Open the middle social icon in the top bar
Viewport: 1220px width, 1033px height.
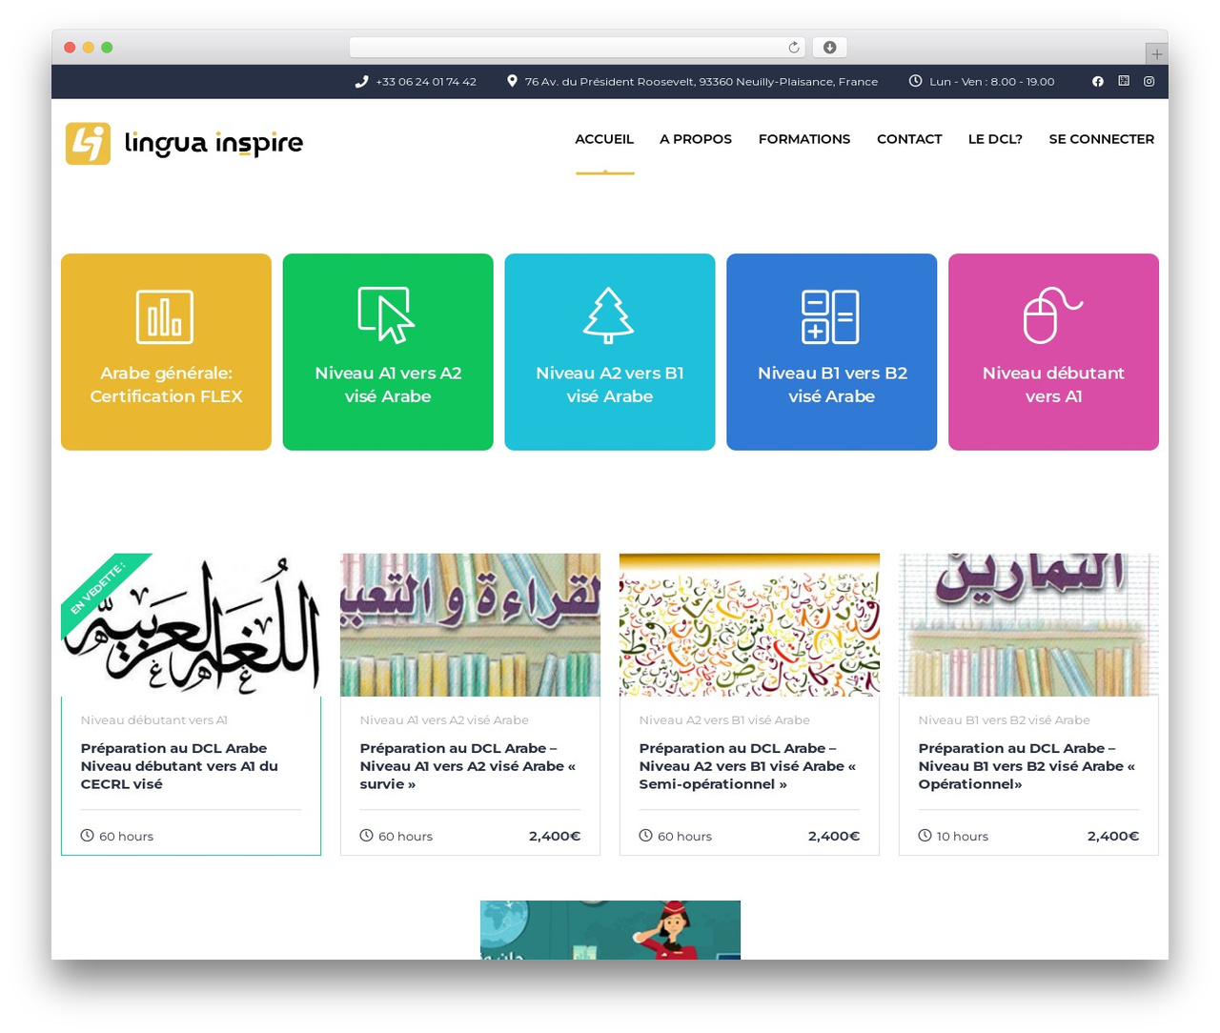point(1124,81)
